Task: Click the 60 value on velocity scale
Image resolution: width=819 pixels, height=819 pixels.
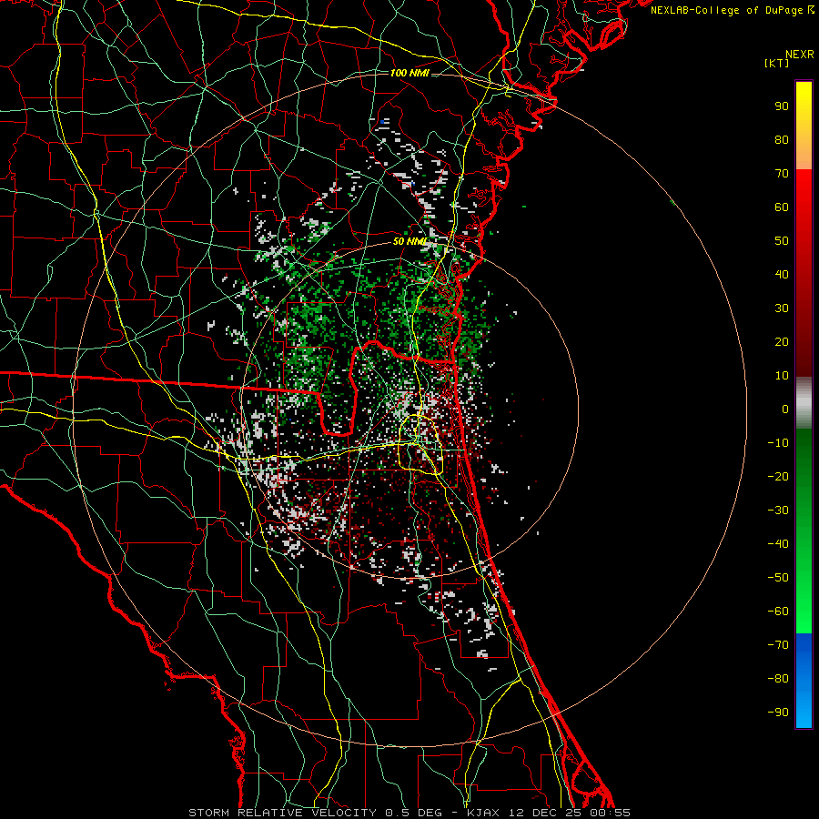Action: pyautogui.click(x=782, y=207)
